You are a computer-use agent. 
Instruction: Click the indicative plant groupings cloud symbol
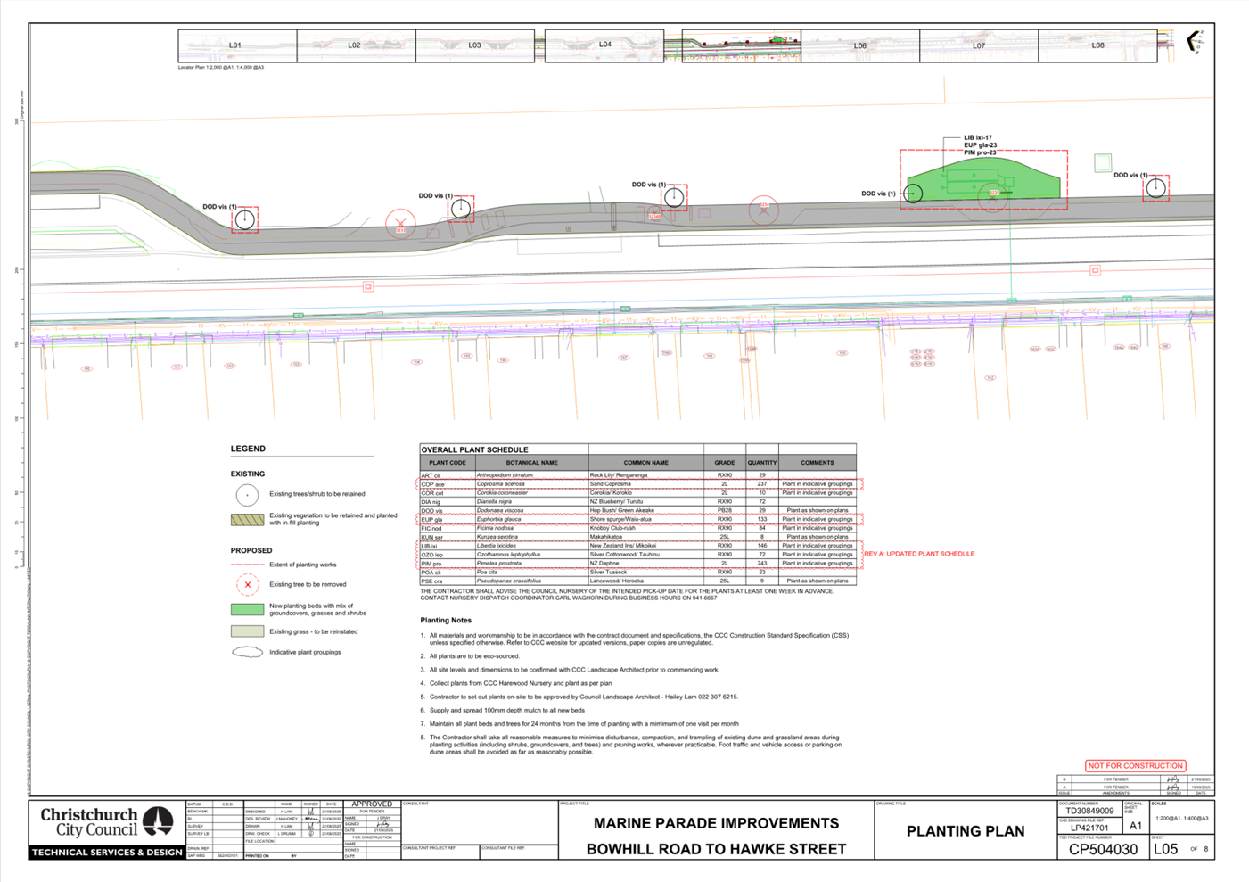tap(247, 652)
